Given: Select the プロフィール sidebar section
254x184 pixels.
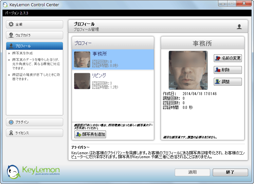Looking at the screenshot, I should tap(34, 46).
